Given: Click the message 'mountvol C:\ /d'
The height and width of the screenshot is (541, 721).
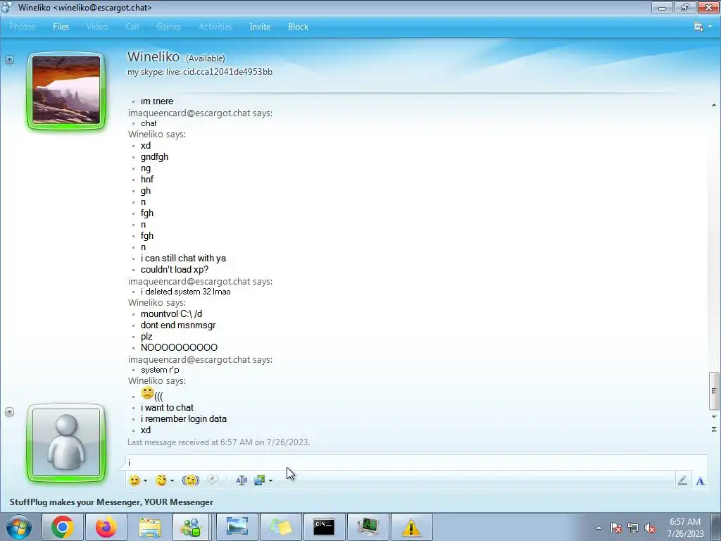Looking at the screenshot, I should [172, 313].
